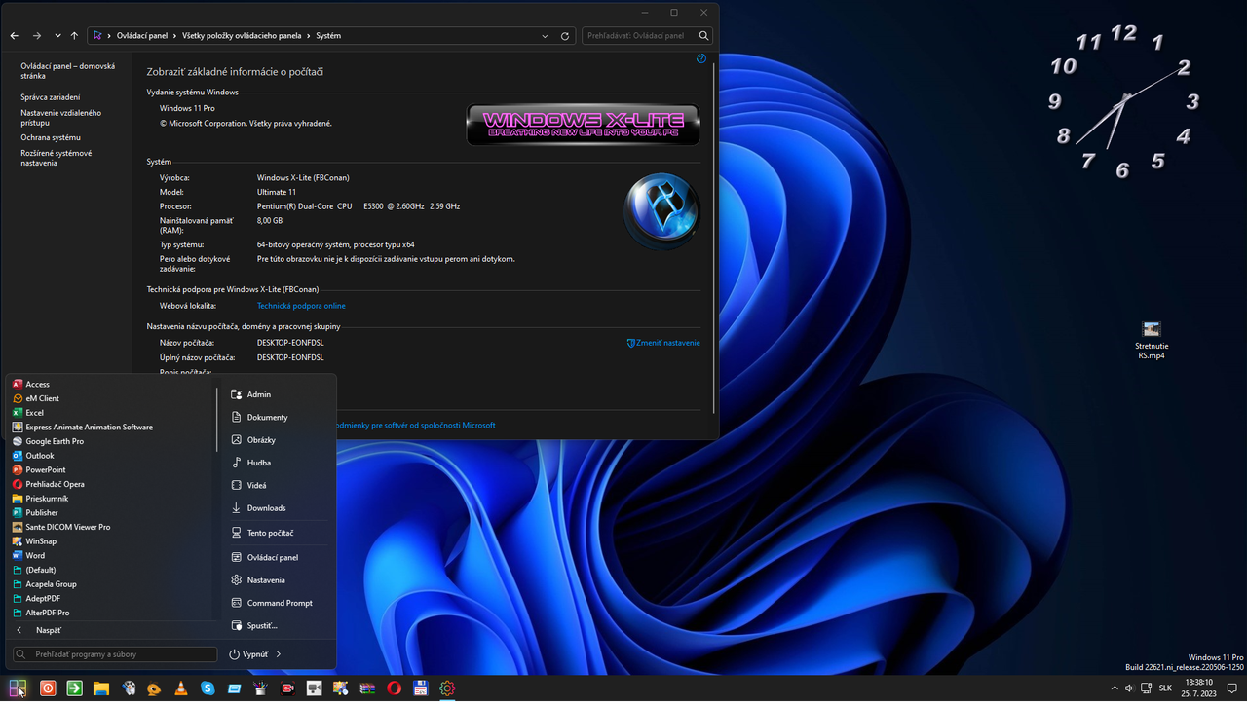The image size is (1247, 707).
Task: Click the Start button on the taskbar
Action: coord(18,688)
